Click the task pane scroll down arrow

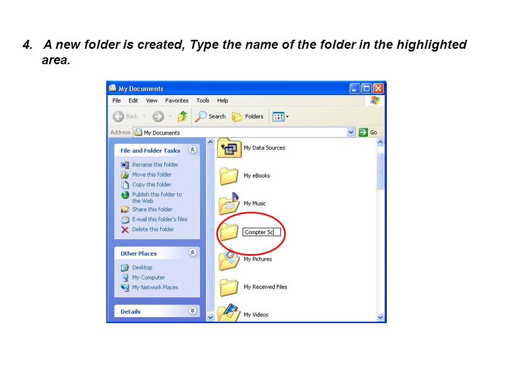[x=210, y=317]
